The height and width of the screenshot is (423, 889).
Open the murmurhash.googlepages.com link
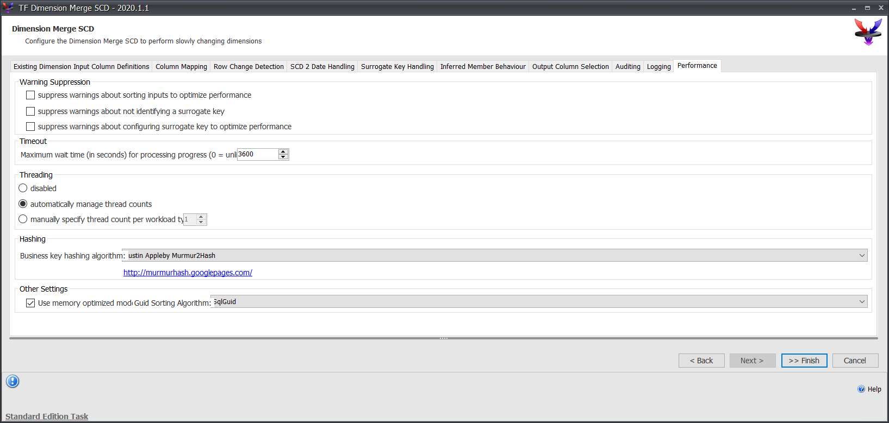[188, 273]
